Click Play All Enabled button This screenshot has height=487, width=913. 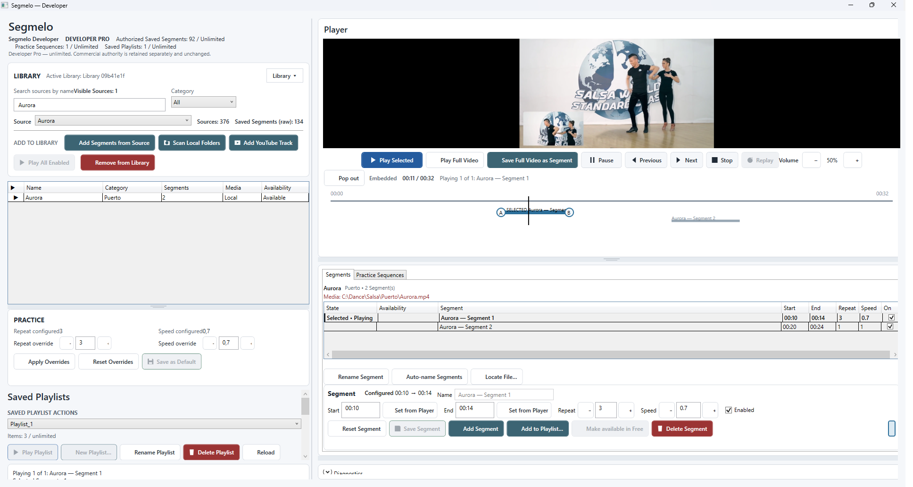point(44,163)
